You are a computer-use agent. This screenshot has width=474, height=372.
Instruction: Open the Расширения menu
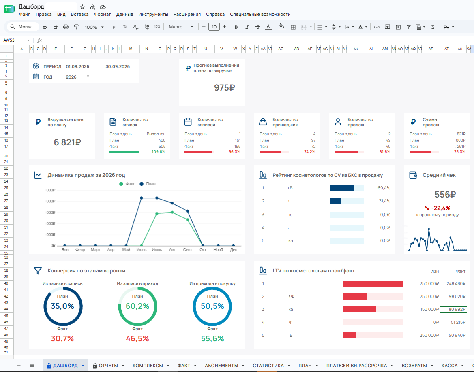187,14
